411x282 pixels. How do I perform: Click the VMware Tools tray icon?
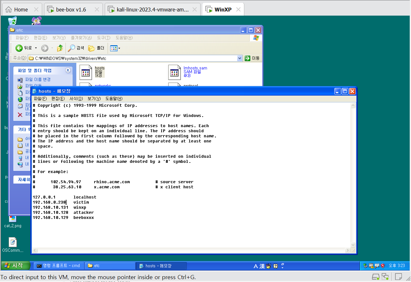tap(371, 266)
